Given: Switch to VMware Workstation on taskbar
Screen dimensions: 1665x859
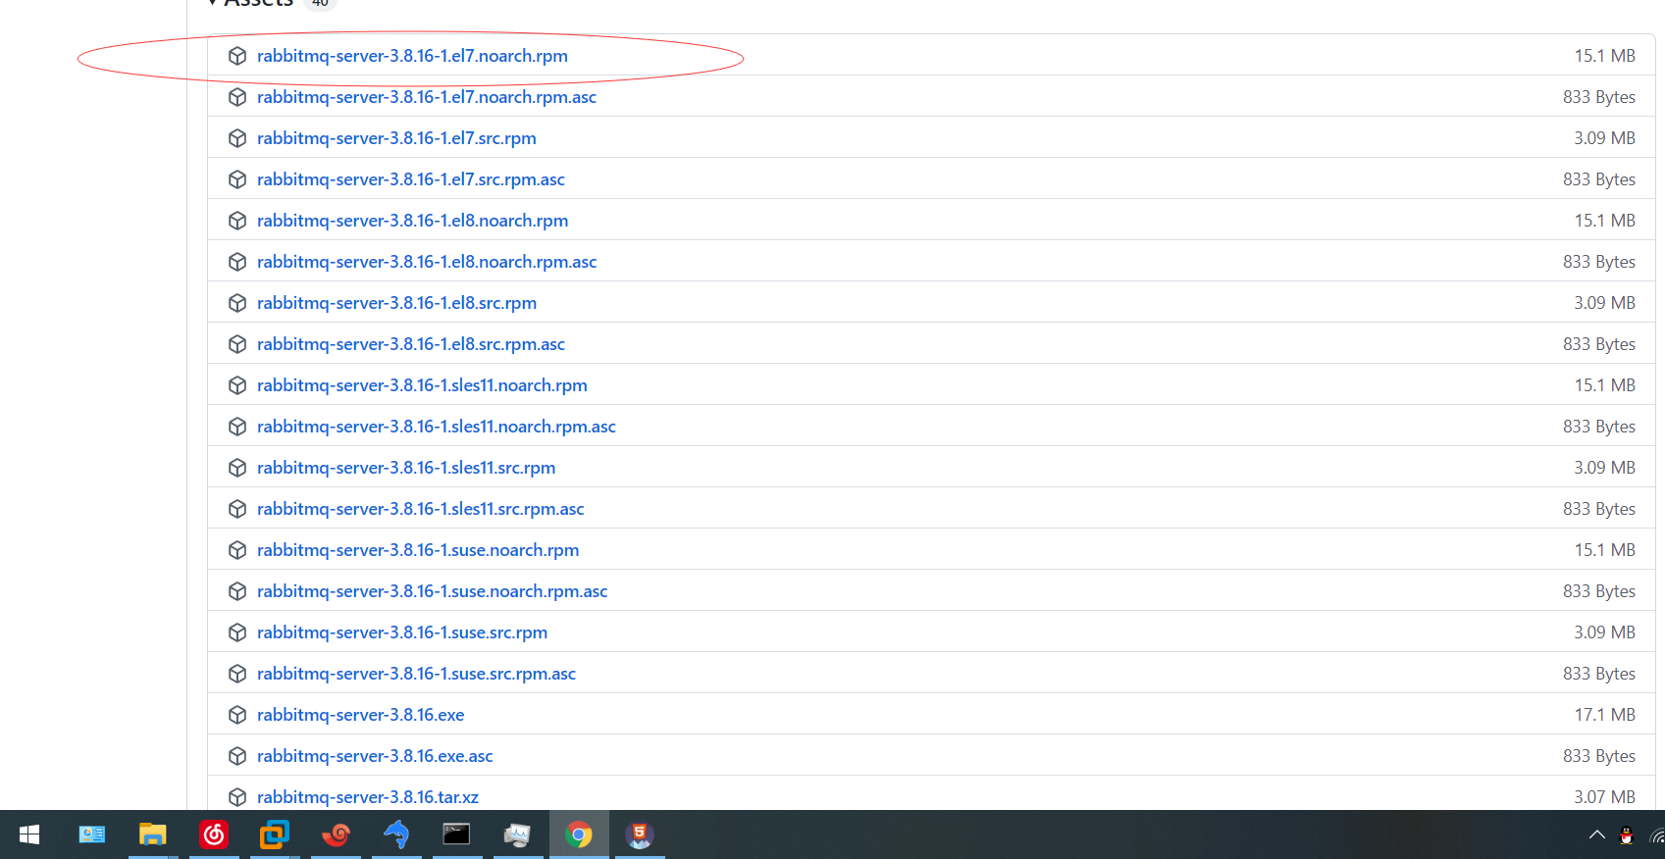Looking at the screenshot, I should pos(275,834).
